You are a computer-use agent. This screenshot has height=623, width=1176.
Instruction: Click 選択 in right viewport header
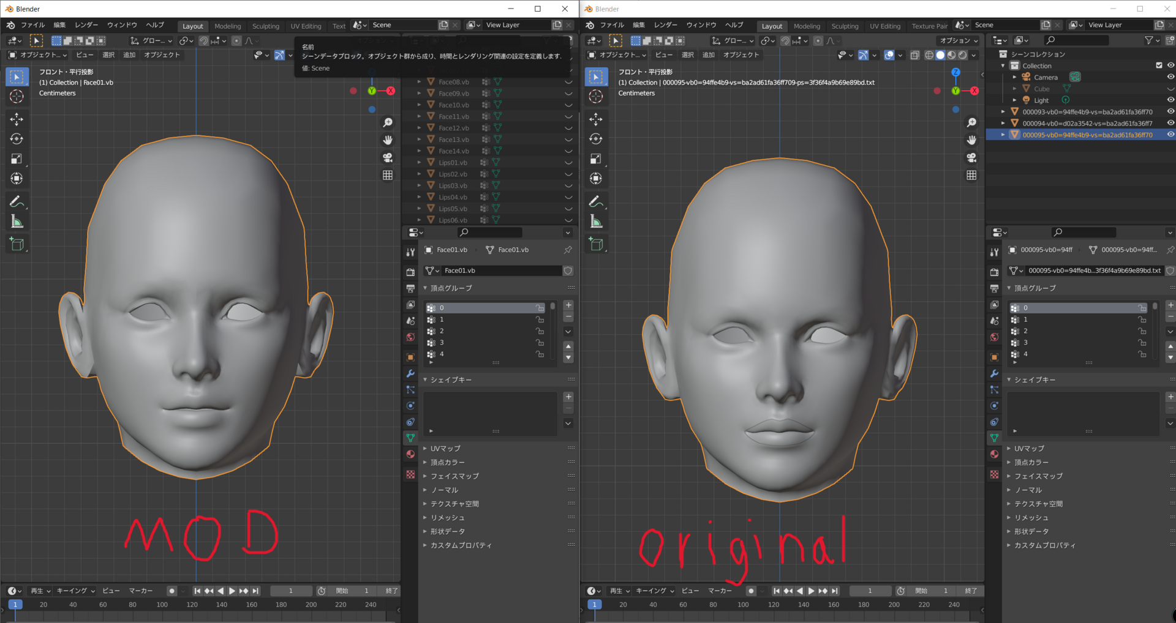688,55
